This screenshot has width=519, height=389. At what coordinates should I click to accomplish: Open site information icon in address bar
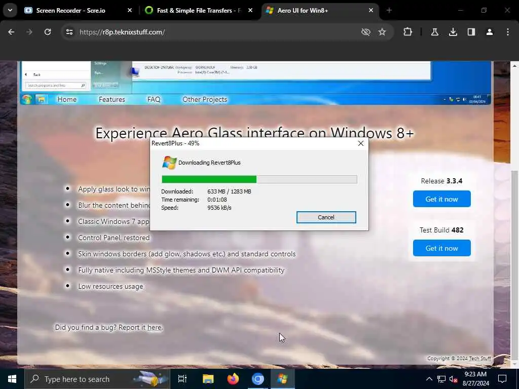[x=69, y=32]
